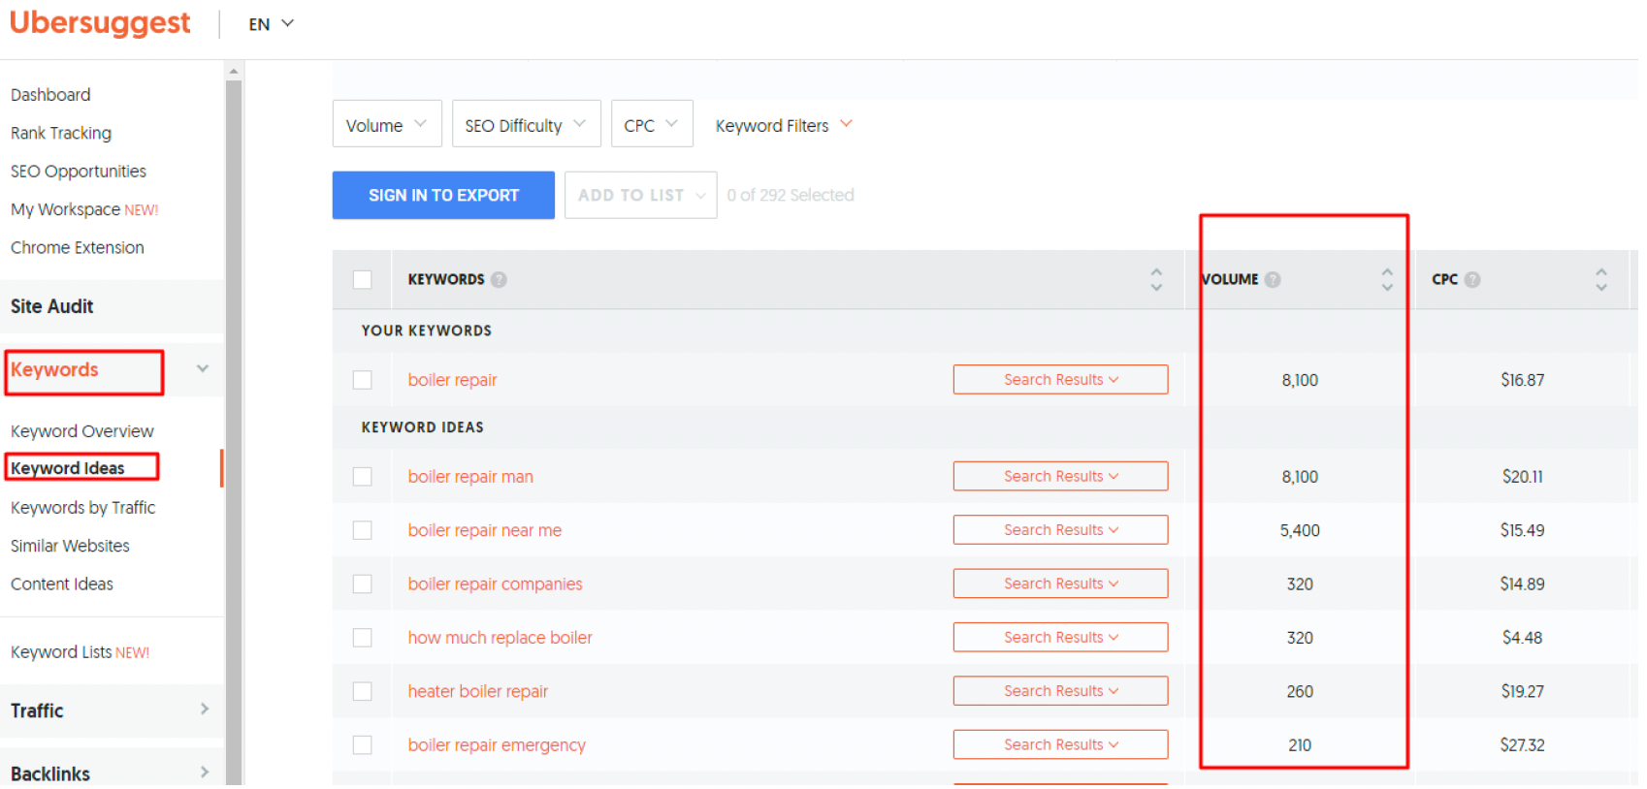
Task: Open Keywords by Traffic
Action: pos(83,508)
